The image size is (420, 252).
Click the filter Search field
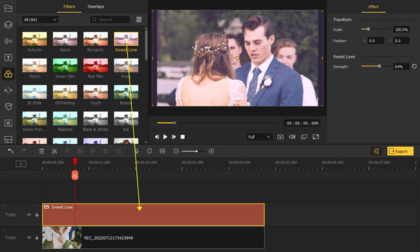pos(110,19)
